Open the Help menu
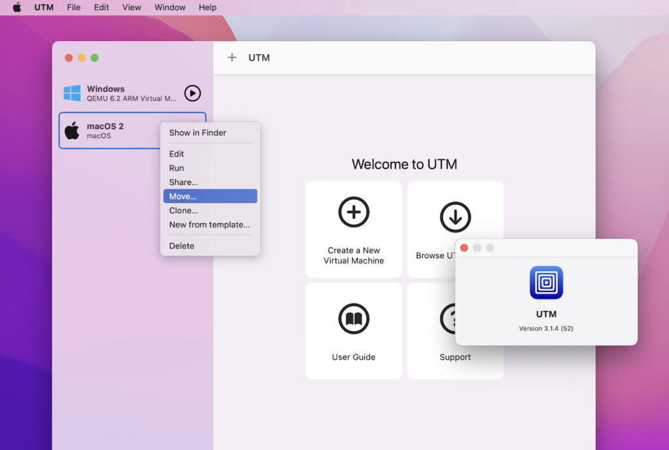The height and width of the screenshot is (450, 669). pos(207,7)
